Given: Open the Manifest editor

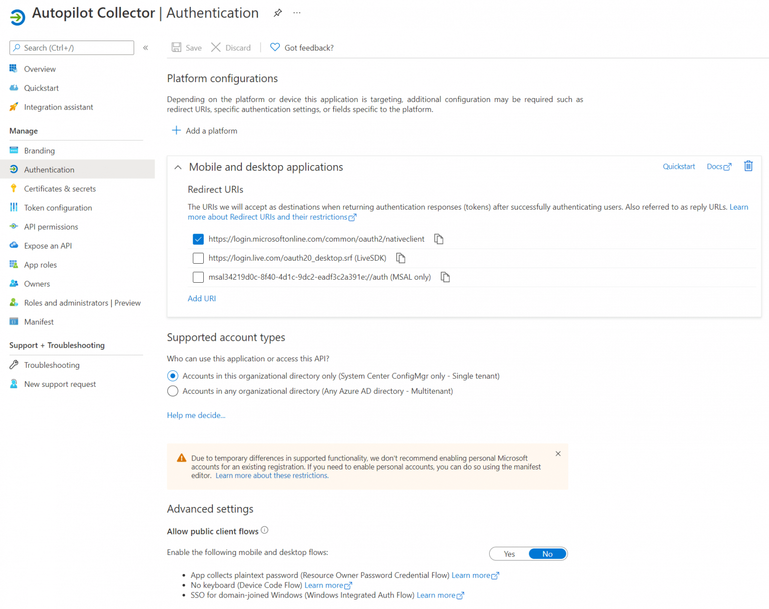Looking at the screenshot, I should pyautogui.click(x=39, y=321).
